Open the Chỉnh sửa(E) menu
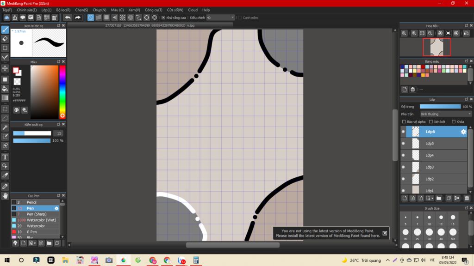Image resolution: width=474 pixels, height=266 pixels. tap(26, 10)
